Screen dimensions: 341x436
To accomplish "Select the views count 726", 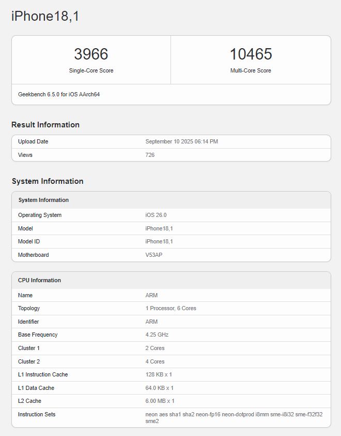I will tap(150, 155).
